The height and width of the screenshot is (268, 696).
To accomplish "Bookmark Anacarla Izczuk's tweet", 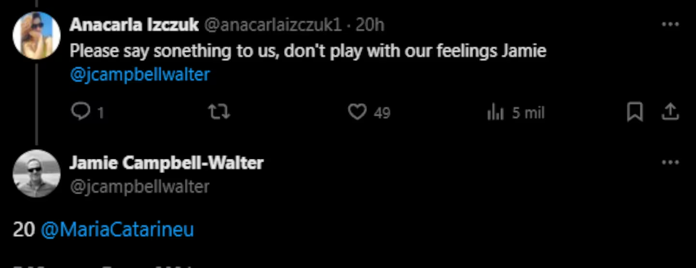I will tap(635, 113).
